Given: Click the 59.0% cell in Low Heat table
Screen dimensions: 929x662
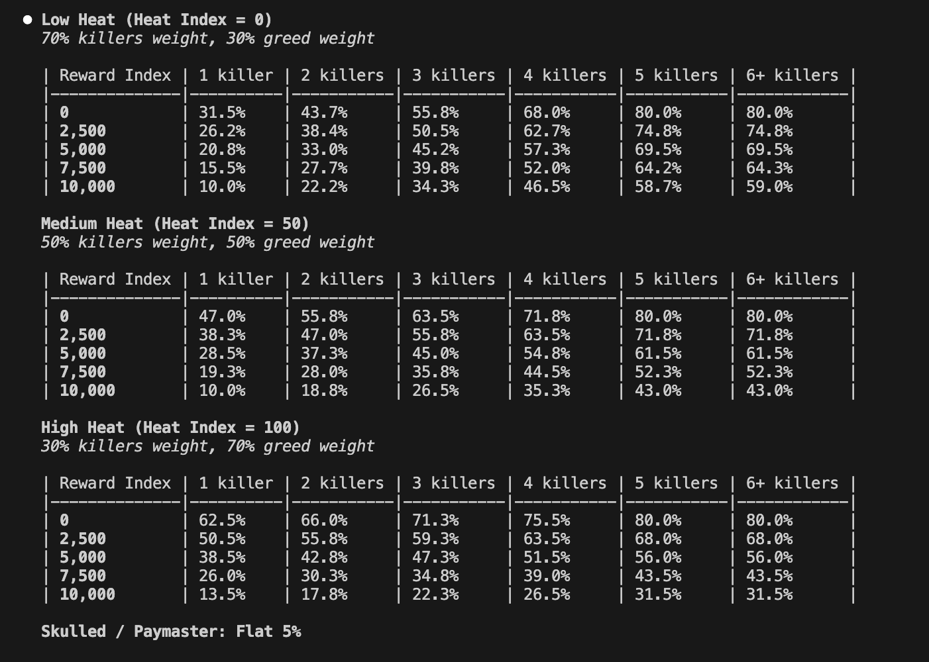Looking at the screenshot, I should (x=769, y=187).
